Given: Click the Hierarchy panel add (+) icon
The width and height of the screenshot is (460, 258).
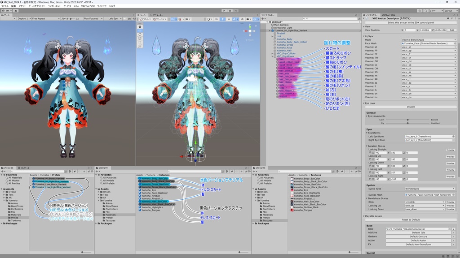Looking at the screenshot, I should click(262, 18).
